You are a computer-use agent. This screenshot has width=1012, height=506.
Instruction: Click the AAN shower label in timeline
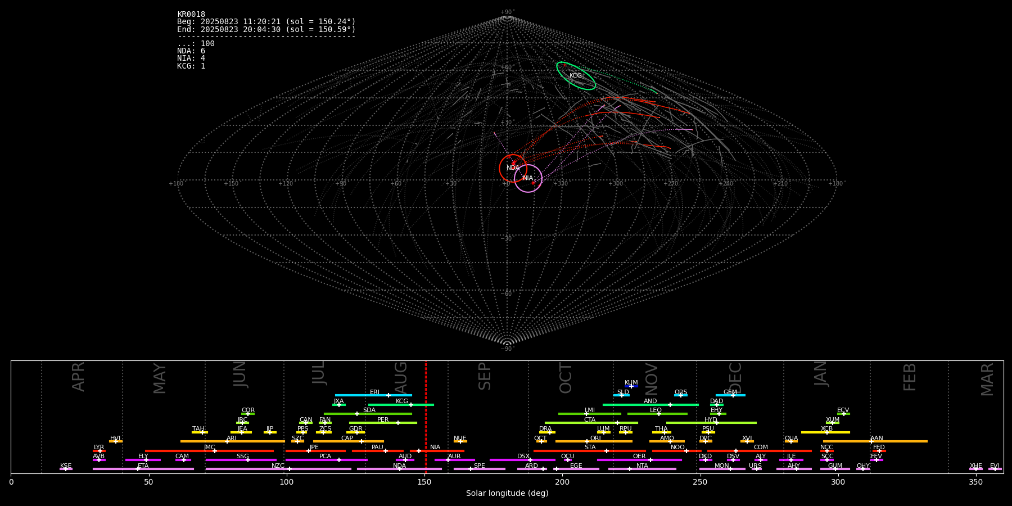877,439
